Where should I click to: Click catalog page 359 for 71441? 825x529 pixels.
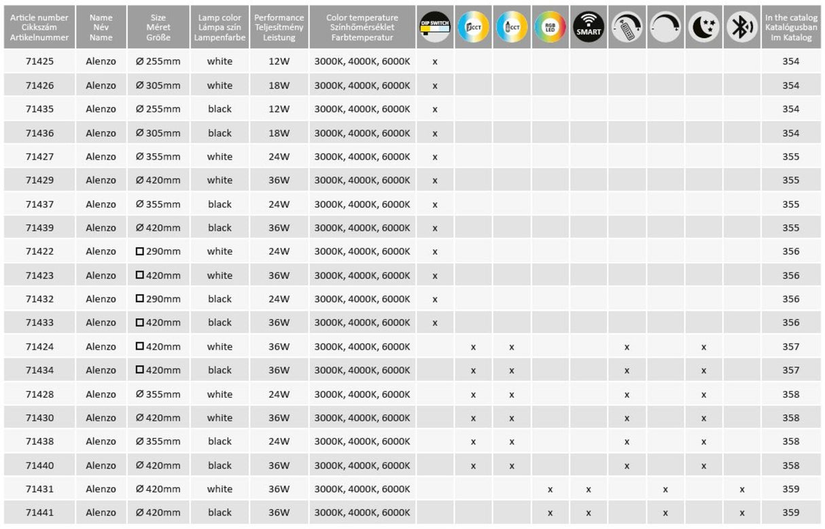click(x=791, y=513)
